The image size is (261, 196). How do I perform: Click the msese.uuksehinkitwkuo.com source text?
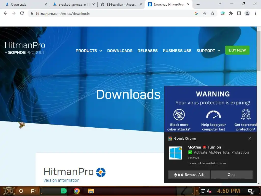206,163
